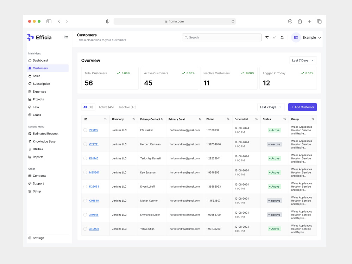The width and height of the screenshot is (352, 264).
Task: Click the checkmark icon in header
Action: [x=275, y=38]
